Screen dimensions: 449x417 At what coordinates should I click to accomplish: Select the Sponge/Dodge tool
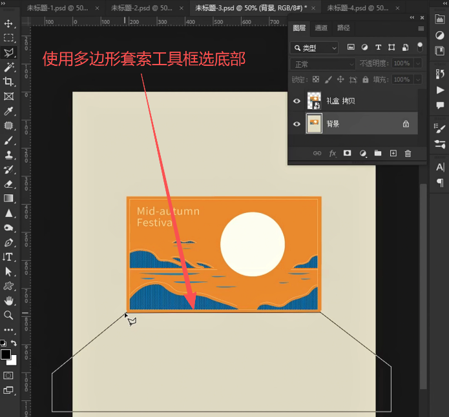click(x=8, y=228)
